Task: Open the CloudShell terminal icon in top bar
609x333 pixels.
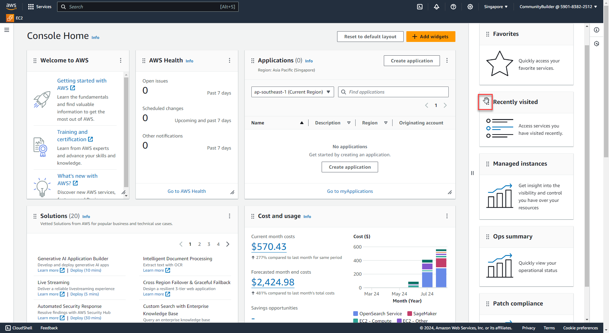Action: click(419, 6)
